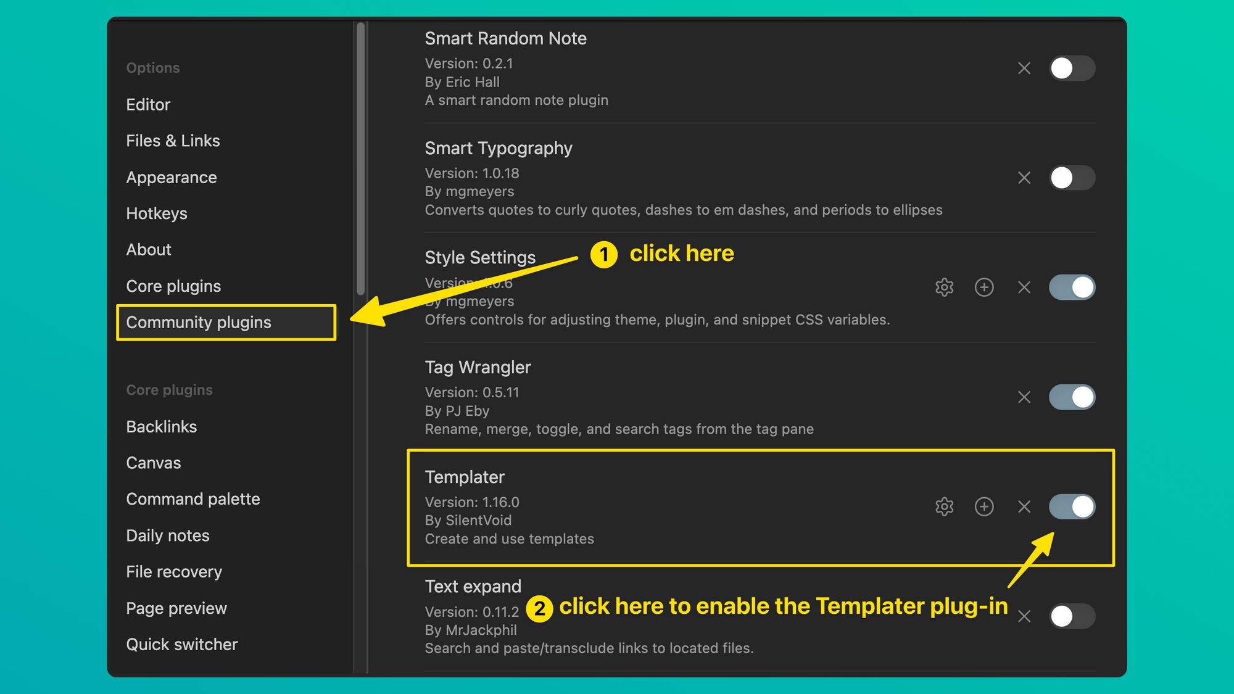Viewport: 1234px width, 694px height.
Task: Enable the Text expand toggle
Action: (1072, 616)
